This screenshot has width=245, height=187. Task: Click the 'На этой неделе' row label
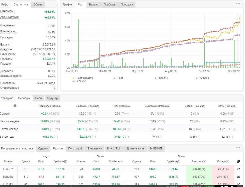[10, 121]
